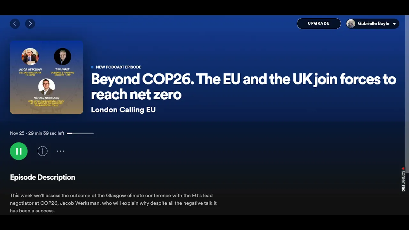Pause the playing episode
The width and height of the screenshot is (409, 230).
pyautogui.click(x=19, y=151)
